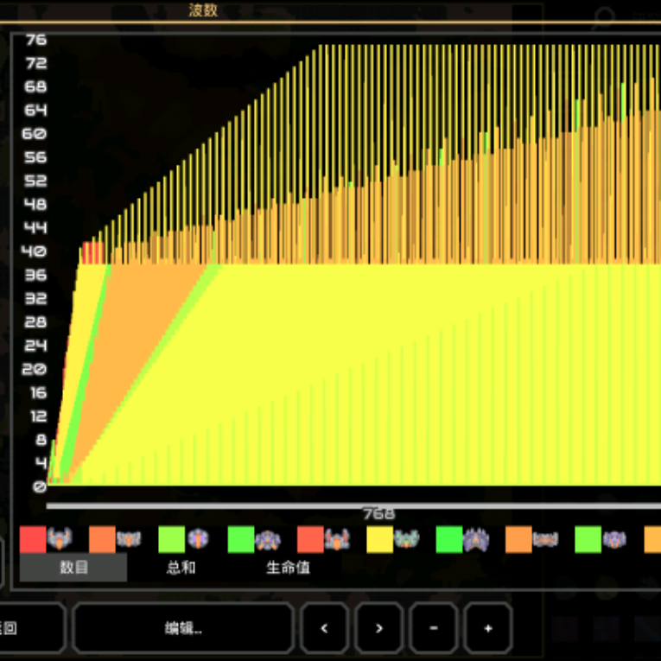Click the enemy ship icon next to the yellow swatch
Image resolution: width=661 pixels, height=661 pixels.
406,539
